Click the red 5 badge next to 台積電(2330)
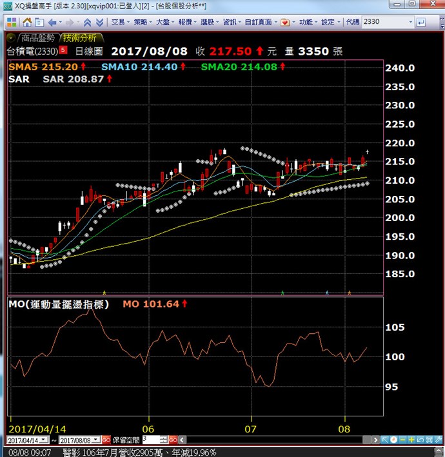The width and height of the screenshot is (445, 457). click(63, 50)
